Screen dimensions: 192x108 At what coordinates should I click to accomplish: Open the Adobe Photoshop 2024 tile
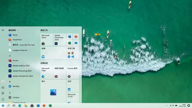pyautogui.click(x=60, y=40)
